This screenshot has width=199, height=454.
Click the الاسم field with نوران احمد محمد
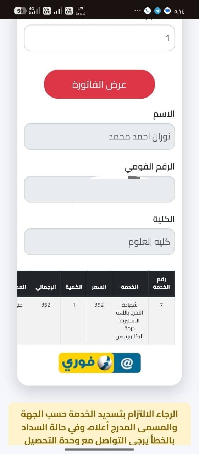99,137
